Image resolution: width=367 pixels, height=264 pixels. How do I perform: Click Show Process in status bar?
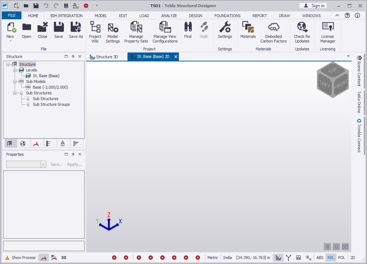(20, 258)
